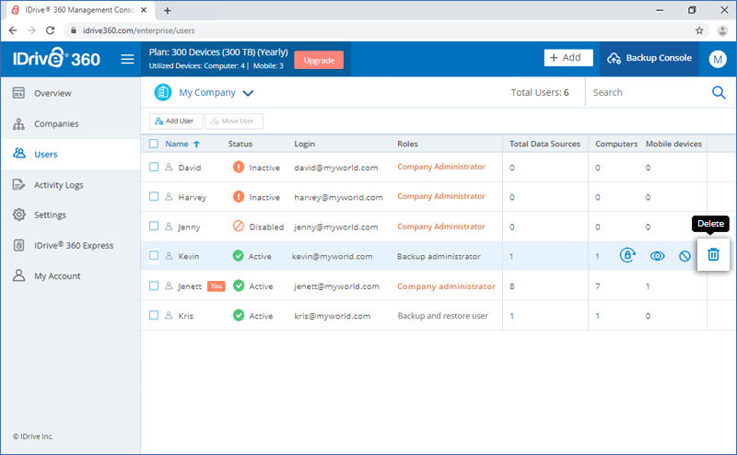Open profile avatar M

718,59
